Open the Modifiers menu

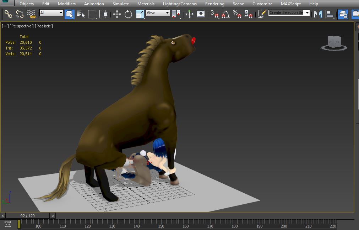click(x=67, y=4)
